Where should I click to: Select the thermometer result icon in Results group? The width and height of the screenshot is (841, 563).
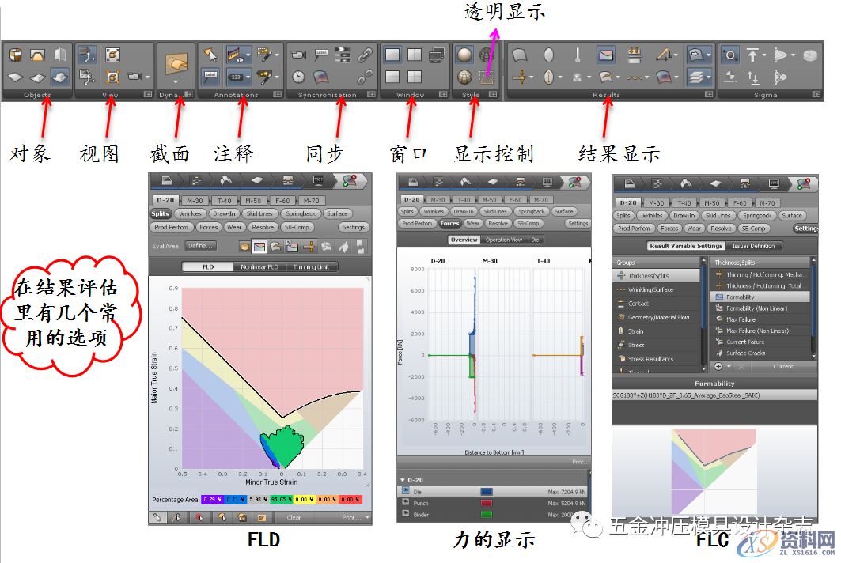578,54
